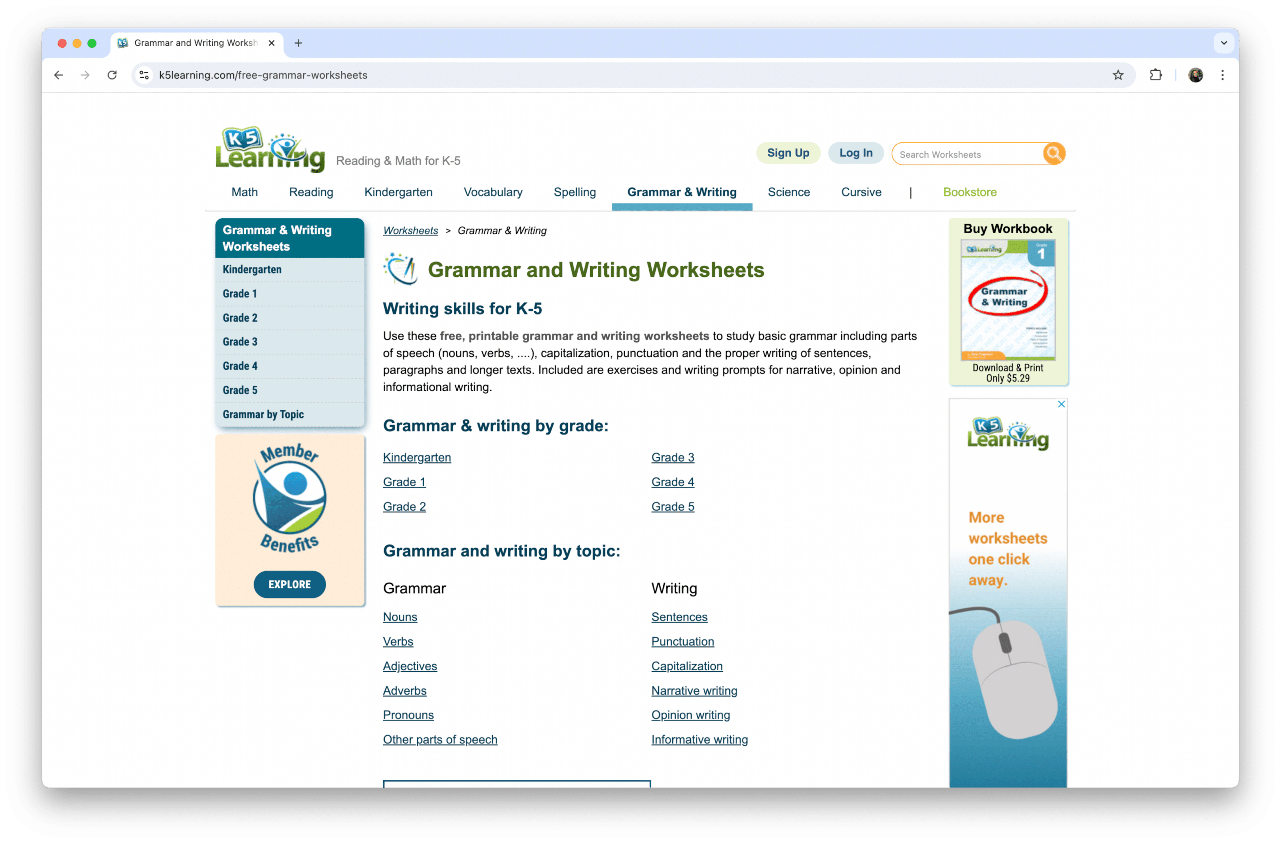1281x843 pixels.
Task: Select the Grammar & Writing tab
Action: coord(681,192)
